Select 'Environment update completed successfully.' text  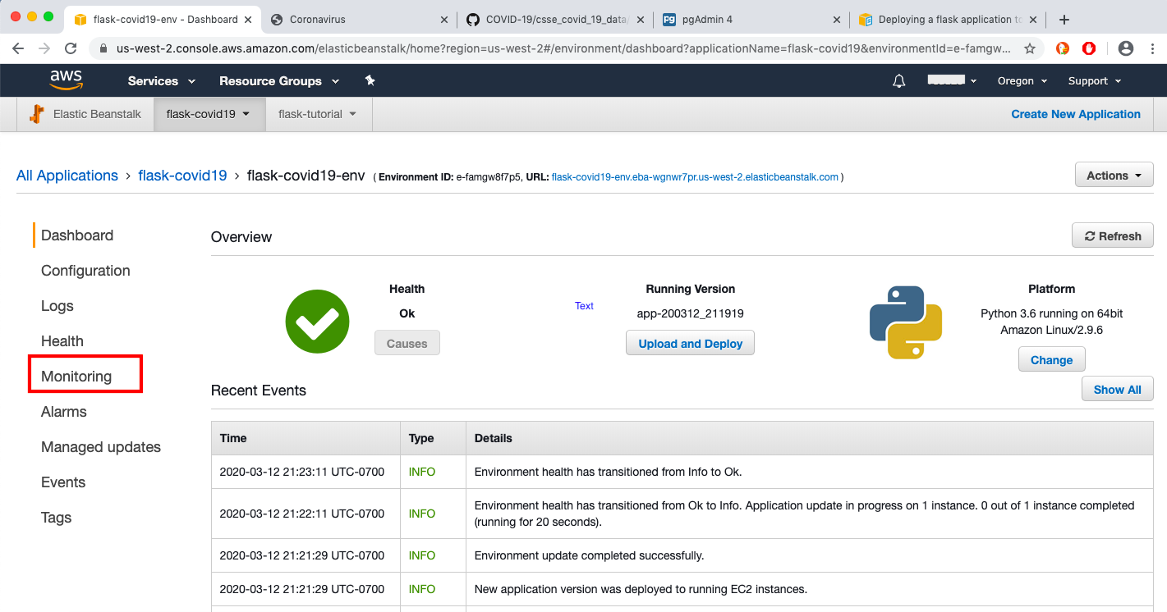pos(589,555)
